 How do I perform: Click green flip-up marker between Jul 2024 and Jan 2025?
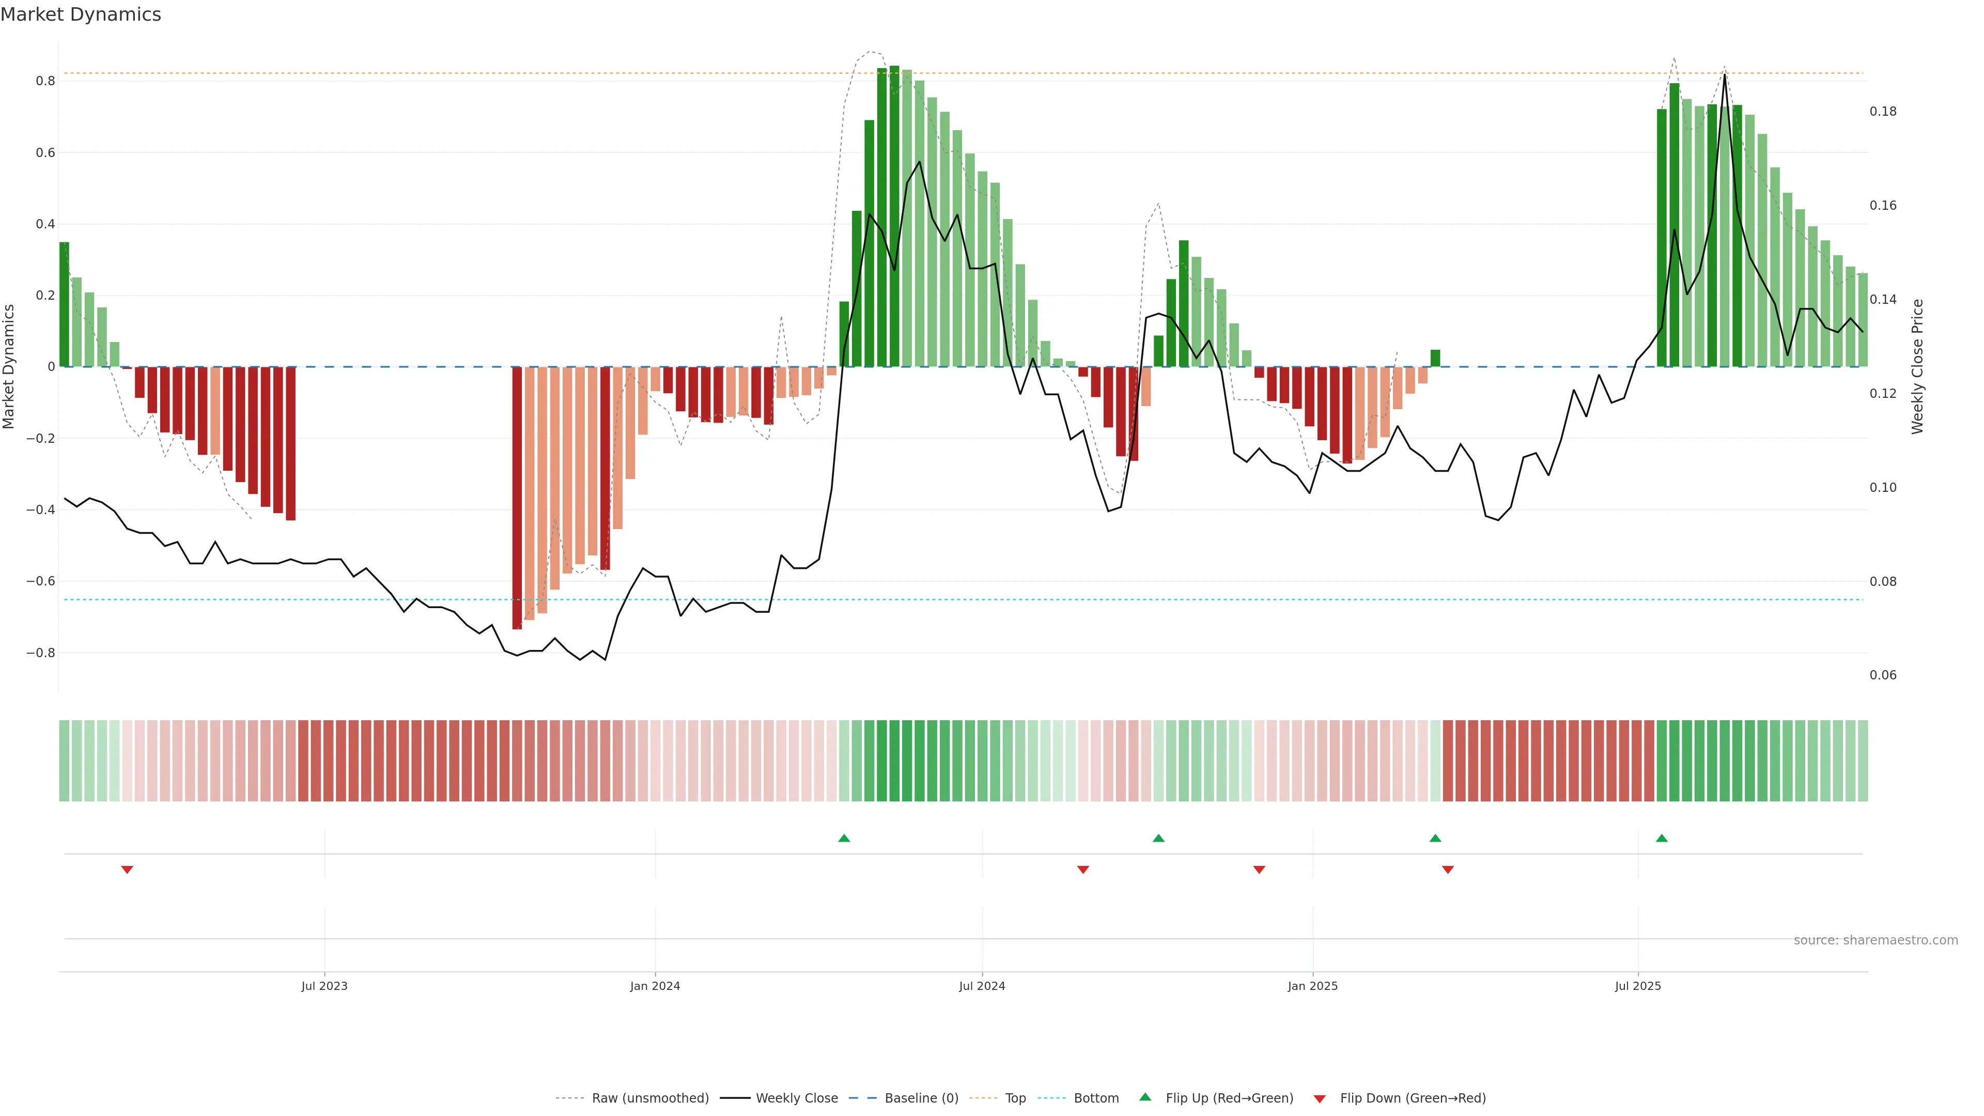(1158, 838)
